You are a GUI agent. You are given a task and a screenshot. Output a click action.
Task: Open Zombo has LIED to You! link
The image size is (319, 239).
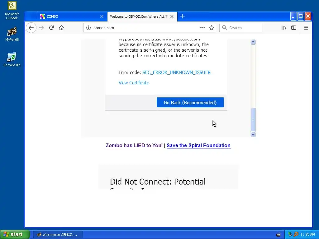tap(134, 146)
